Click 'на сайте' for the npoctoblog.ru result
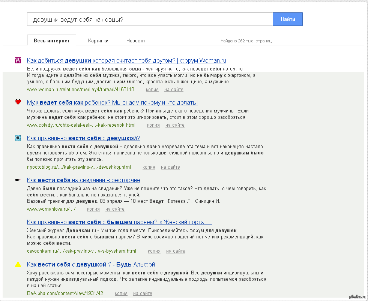The height and width of the screenshot is (301, 368). pyautogui.click(x=171, y=167)
